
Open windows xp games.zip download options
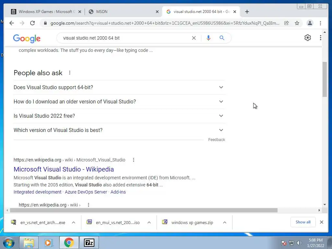point(225,222)
